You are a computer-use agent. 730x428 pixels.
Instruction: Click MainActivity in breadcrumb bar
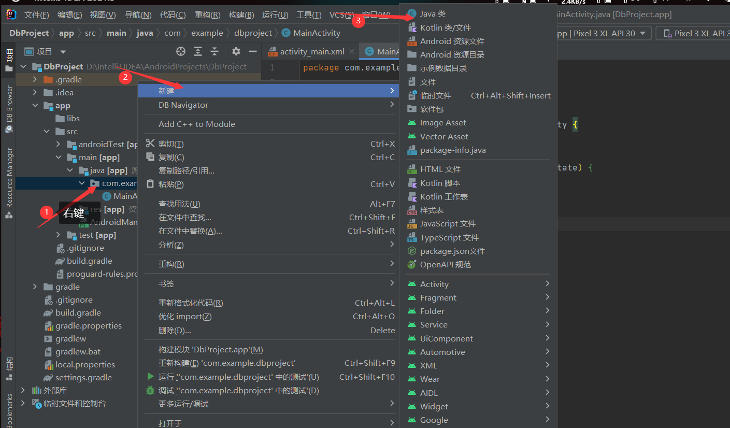tap(311, 33)
